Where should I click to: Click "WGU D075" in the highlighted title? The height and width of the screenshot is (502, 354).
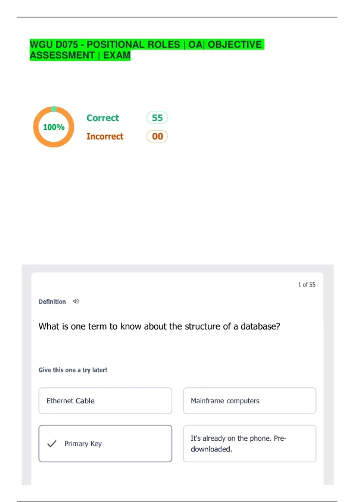click(54, 45)
